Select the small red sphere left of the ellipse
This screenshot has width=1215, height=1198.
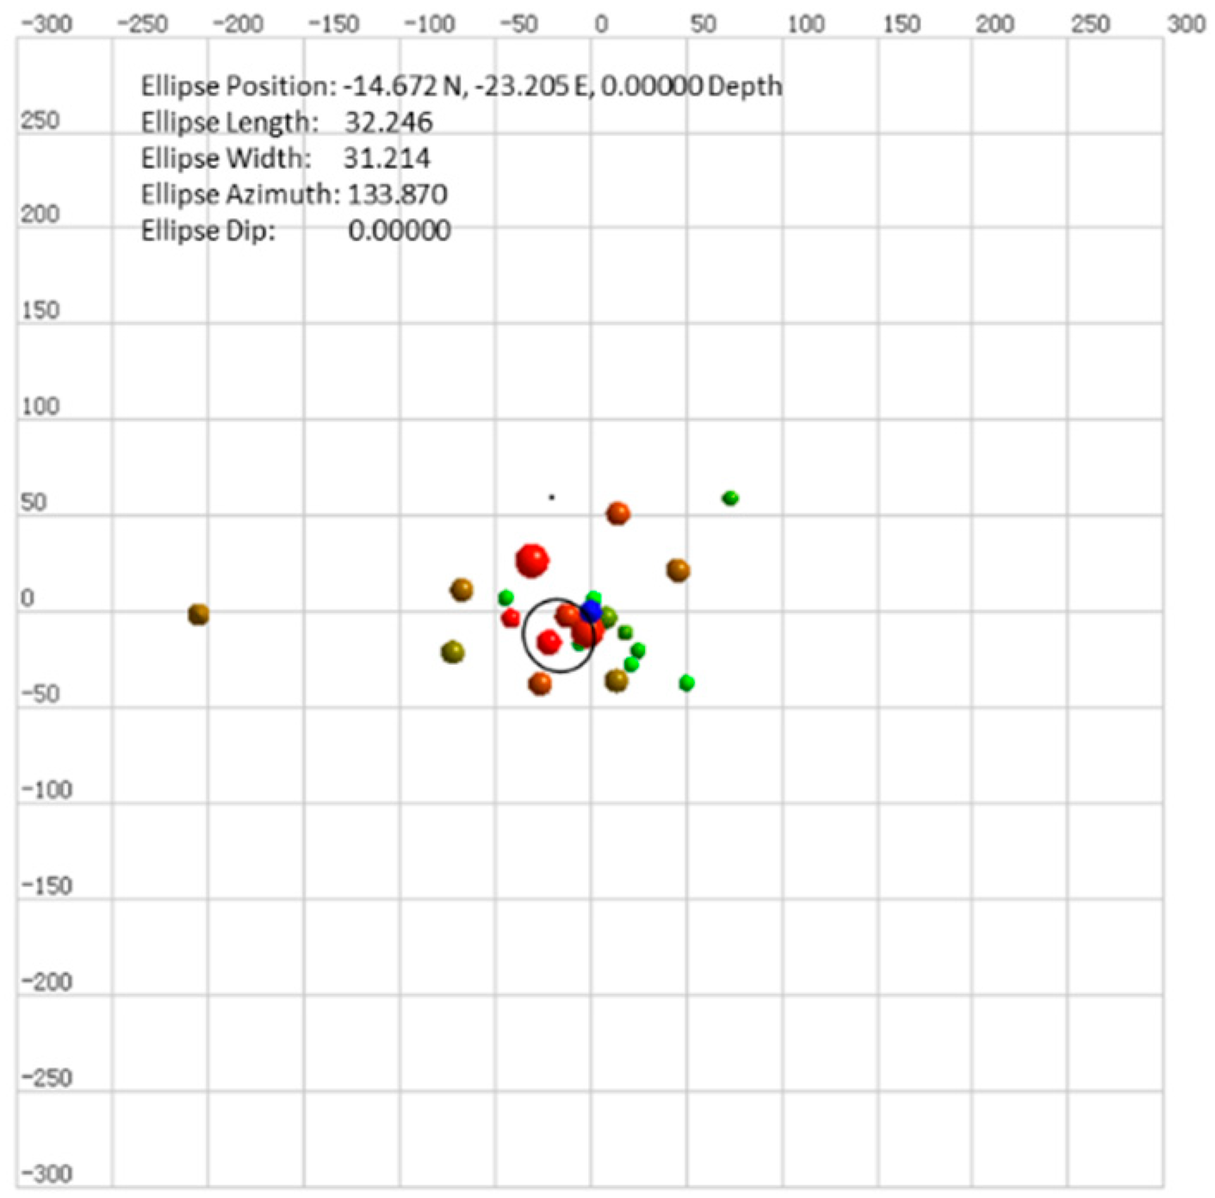pyautogui.click(x=511, y=618)
